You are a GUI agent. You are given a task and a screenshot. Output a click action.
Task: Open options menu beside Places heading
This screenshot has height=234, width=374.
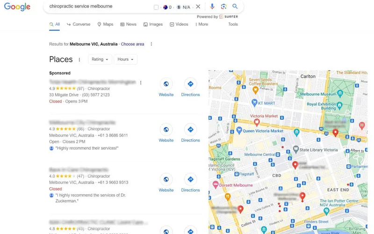point(79,60)
